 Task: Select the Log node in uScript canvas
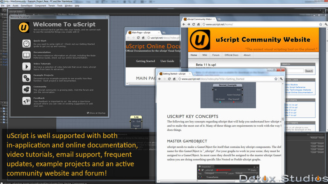pos(136,122)
